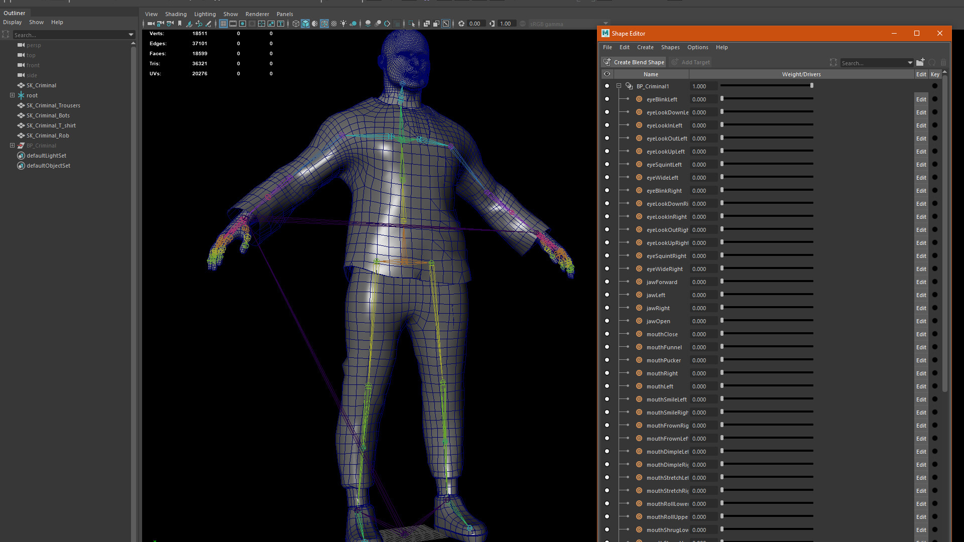The image size is (964, 542).
Task: Open the camera bookmarks icon
Action: tap(179, 24)
